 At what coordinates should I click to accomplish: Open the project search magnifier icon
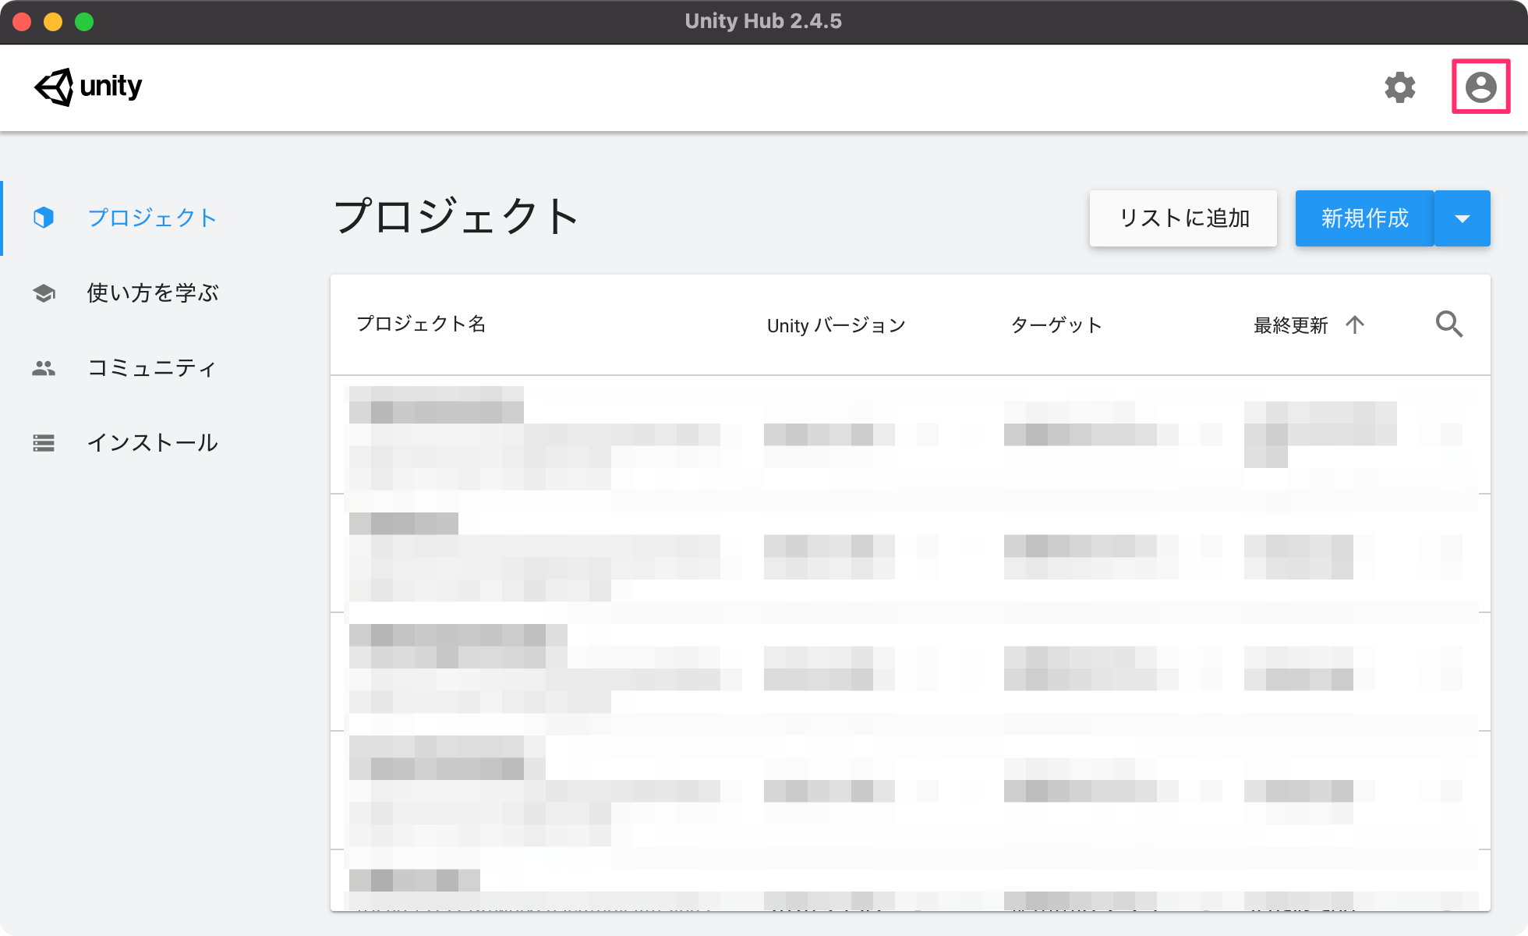(1449, 324)
